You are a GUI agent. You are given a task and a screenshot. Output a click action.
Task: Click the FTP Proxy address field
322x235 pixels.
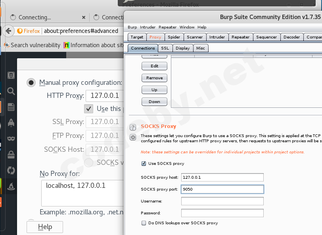(x=105, y=136)
